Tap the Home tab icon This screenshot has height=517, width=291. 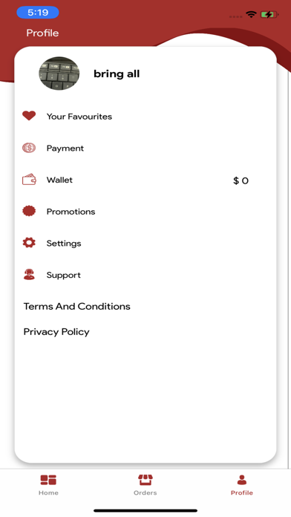coord(48,480)
